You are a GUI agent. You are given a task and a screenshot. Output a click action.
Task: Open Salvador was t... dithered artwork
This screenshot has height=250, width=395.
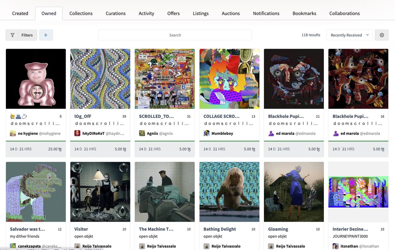36,192
